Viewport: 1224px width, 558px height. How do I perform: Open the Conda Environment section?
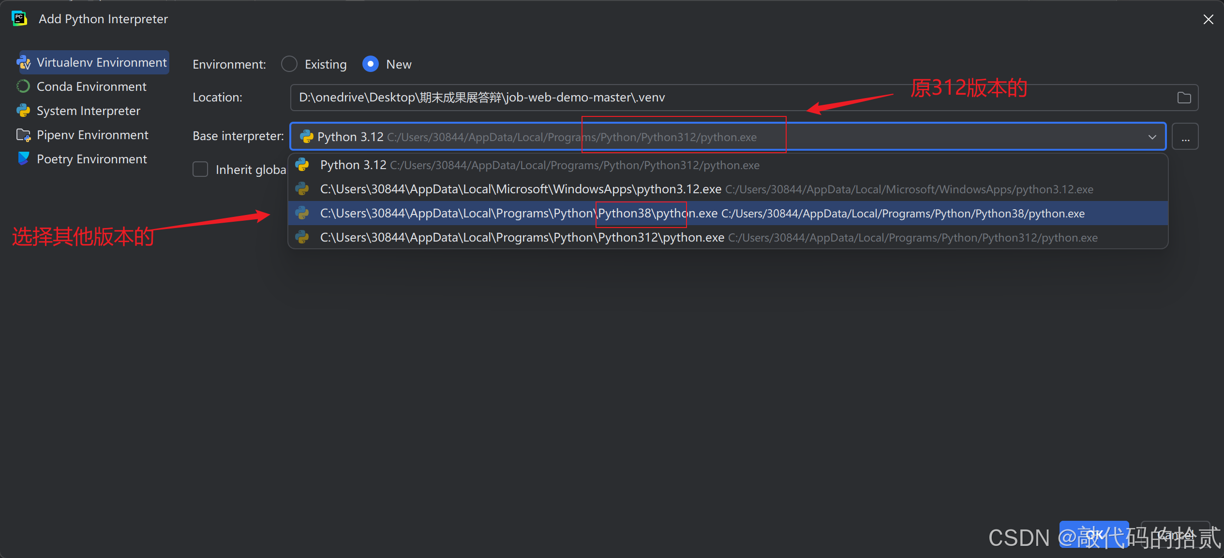point(91,86)
